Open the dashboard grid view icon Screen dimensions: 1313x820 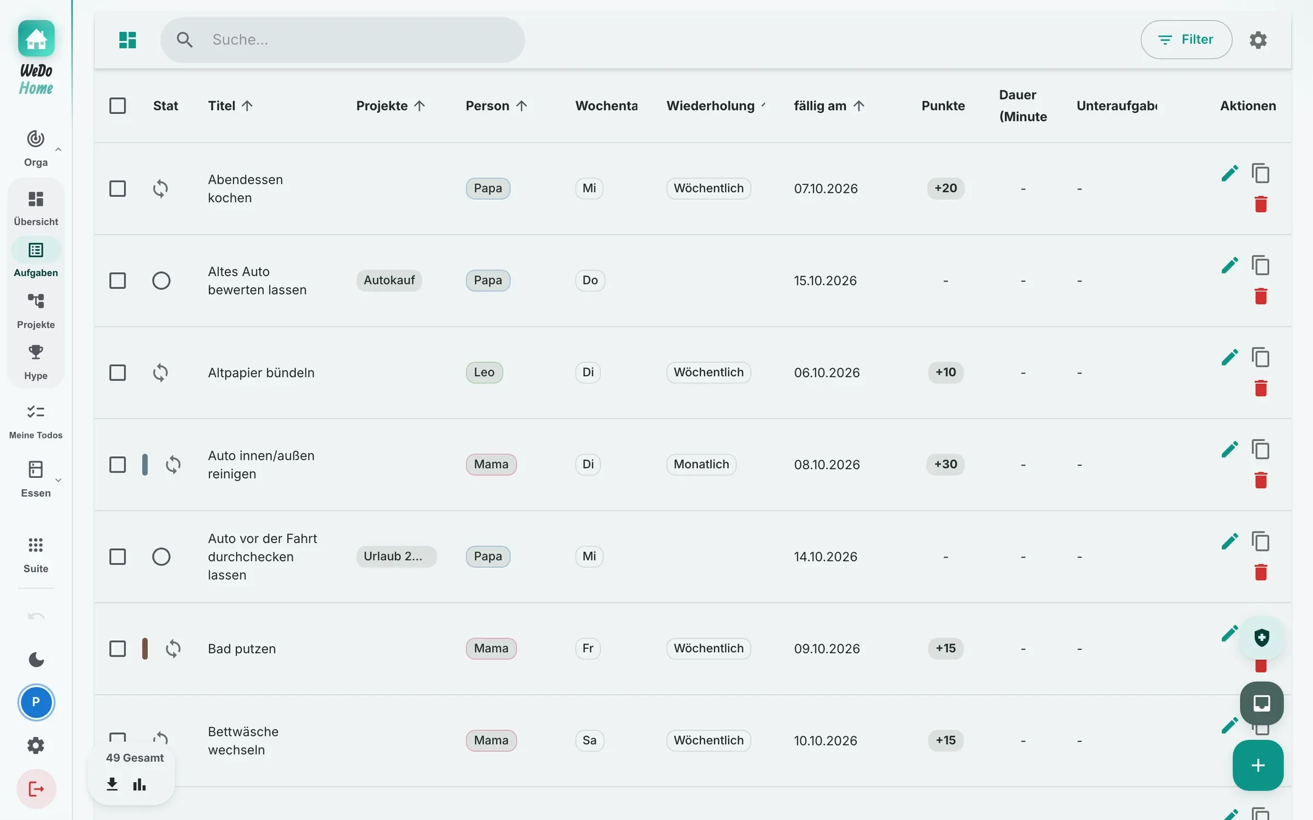127,39
